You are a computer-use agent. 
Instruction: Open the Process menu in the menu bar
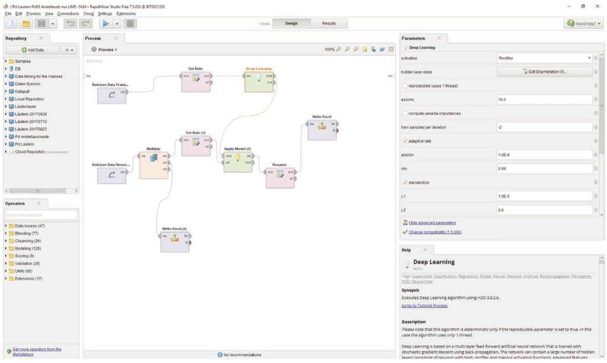pos(33,14)
